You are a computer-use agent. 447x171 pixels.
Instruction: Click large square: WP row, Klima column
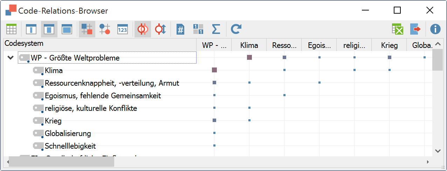pos(249,57)
